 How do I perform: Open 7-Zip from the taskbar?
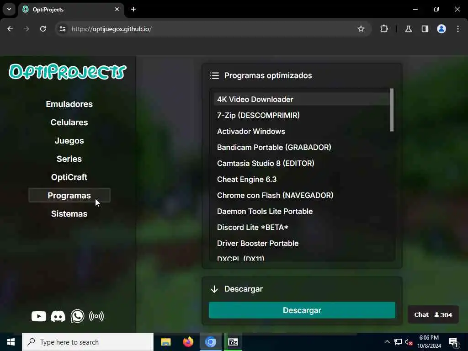(233, 342)
